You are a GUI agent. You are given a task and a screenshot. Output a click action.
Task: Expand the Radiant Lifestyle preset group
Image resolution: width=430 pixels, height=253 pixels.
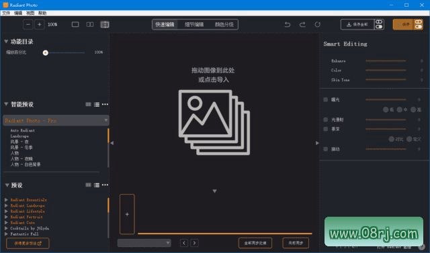tap(6, 211)
